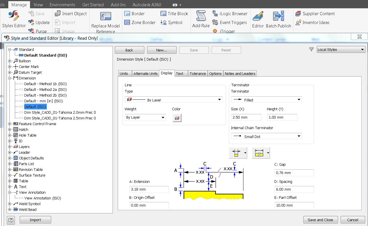This screenshot has height=226, width=368.
Task: Open Event Triggers
Action: click(x=230, y=22)
